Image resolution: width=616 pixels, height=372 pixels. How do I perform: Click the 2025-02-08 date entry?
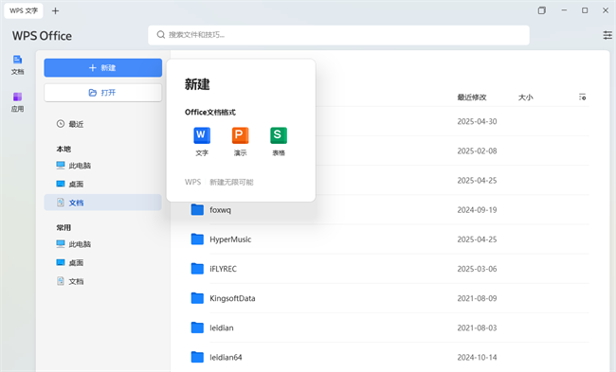tap(477, 151)
